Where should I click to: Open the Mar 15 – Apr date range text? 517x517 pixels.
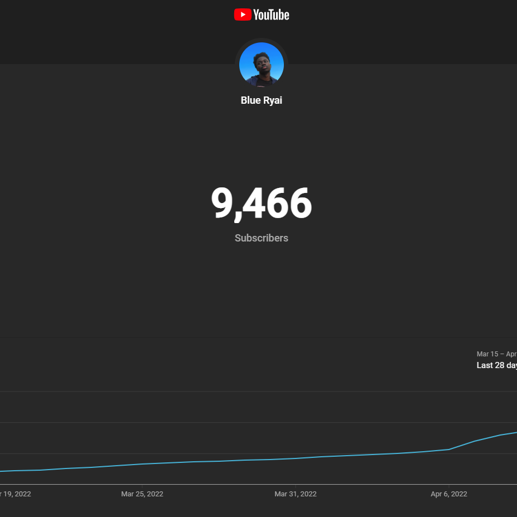496,354
